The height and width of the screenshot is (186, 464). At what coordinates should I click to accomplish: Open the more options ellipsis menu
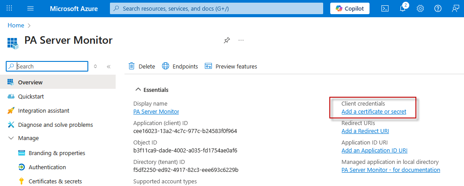click(241, 40)
